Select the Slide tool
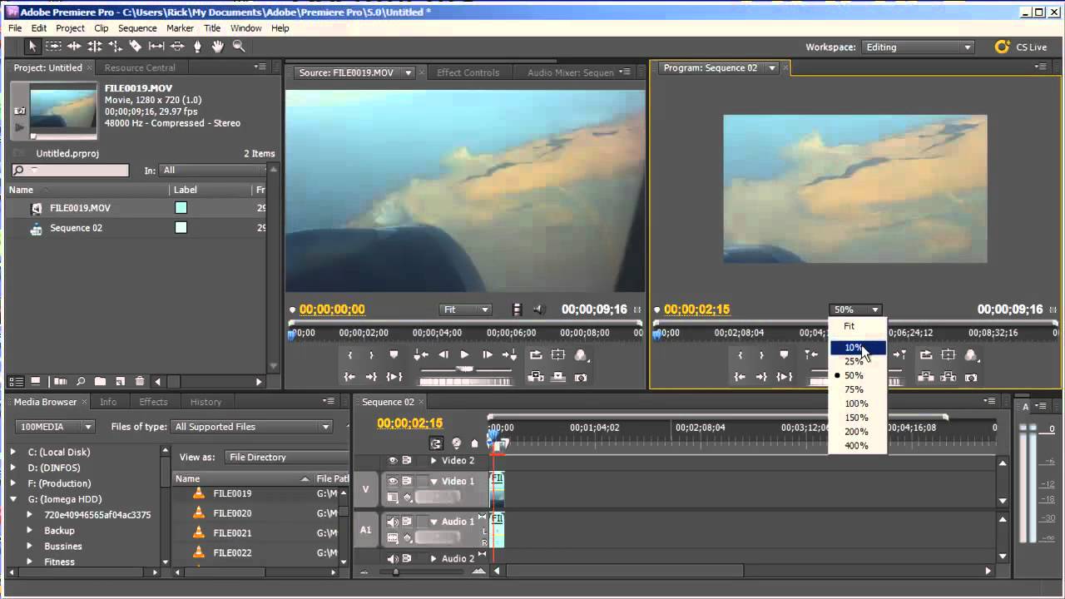Viewport: 1065px width, 599px height. tap(176, 47)
